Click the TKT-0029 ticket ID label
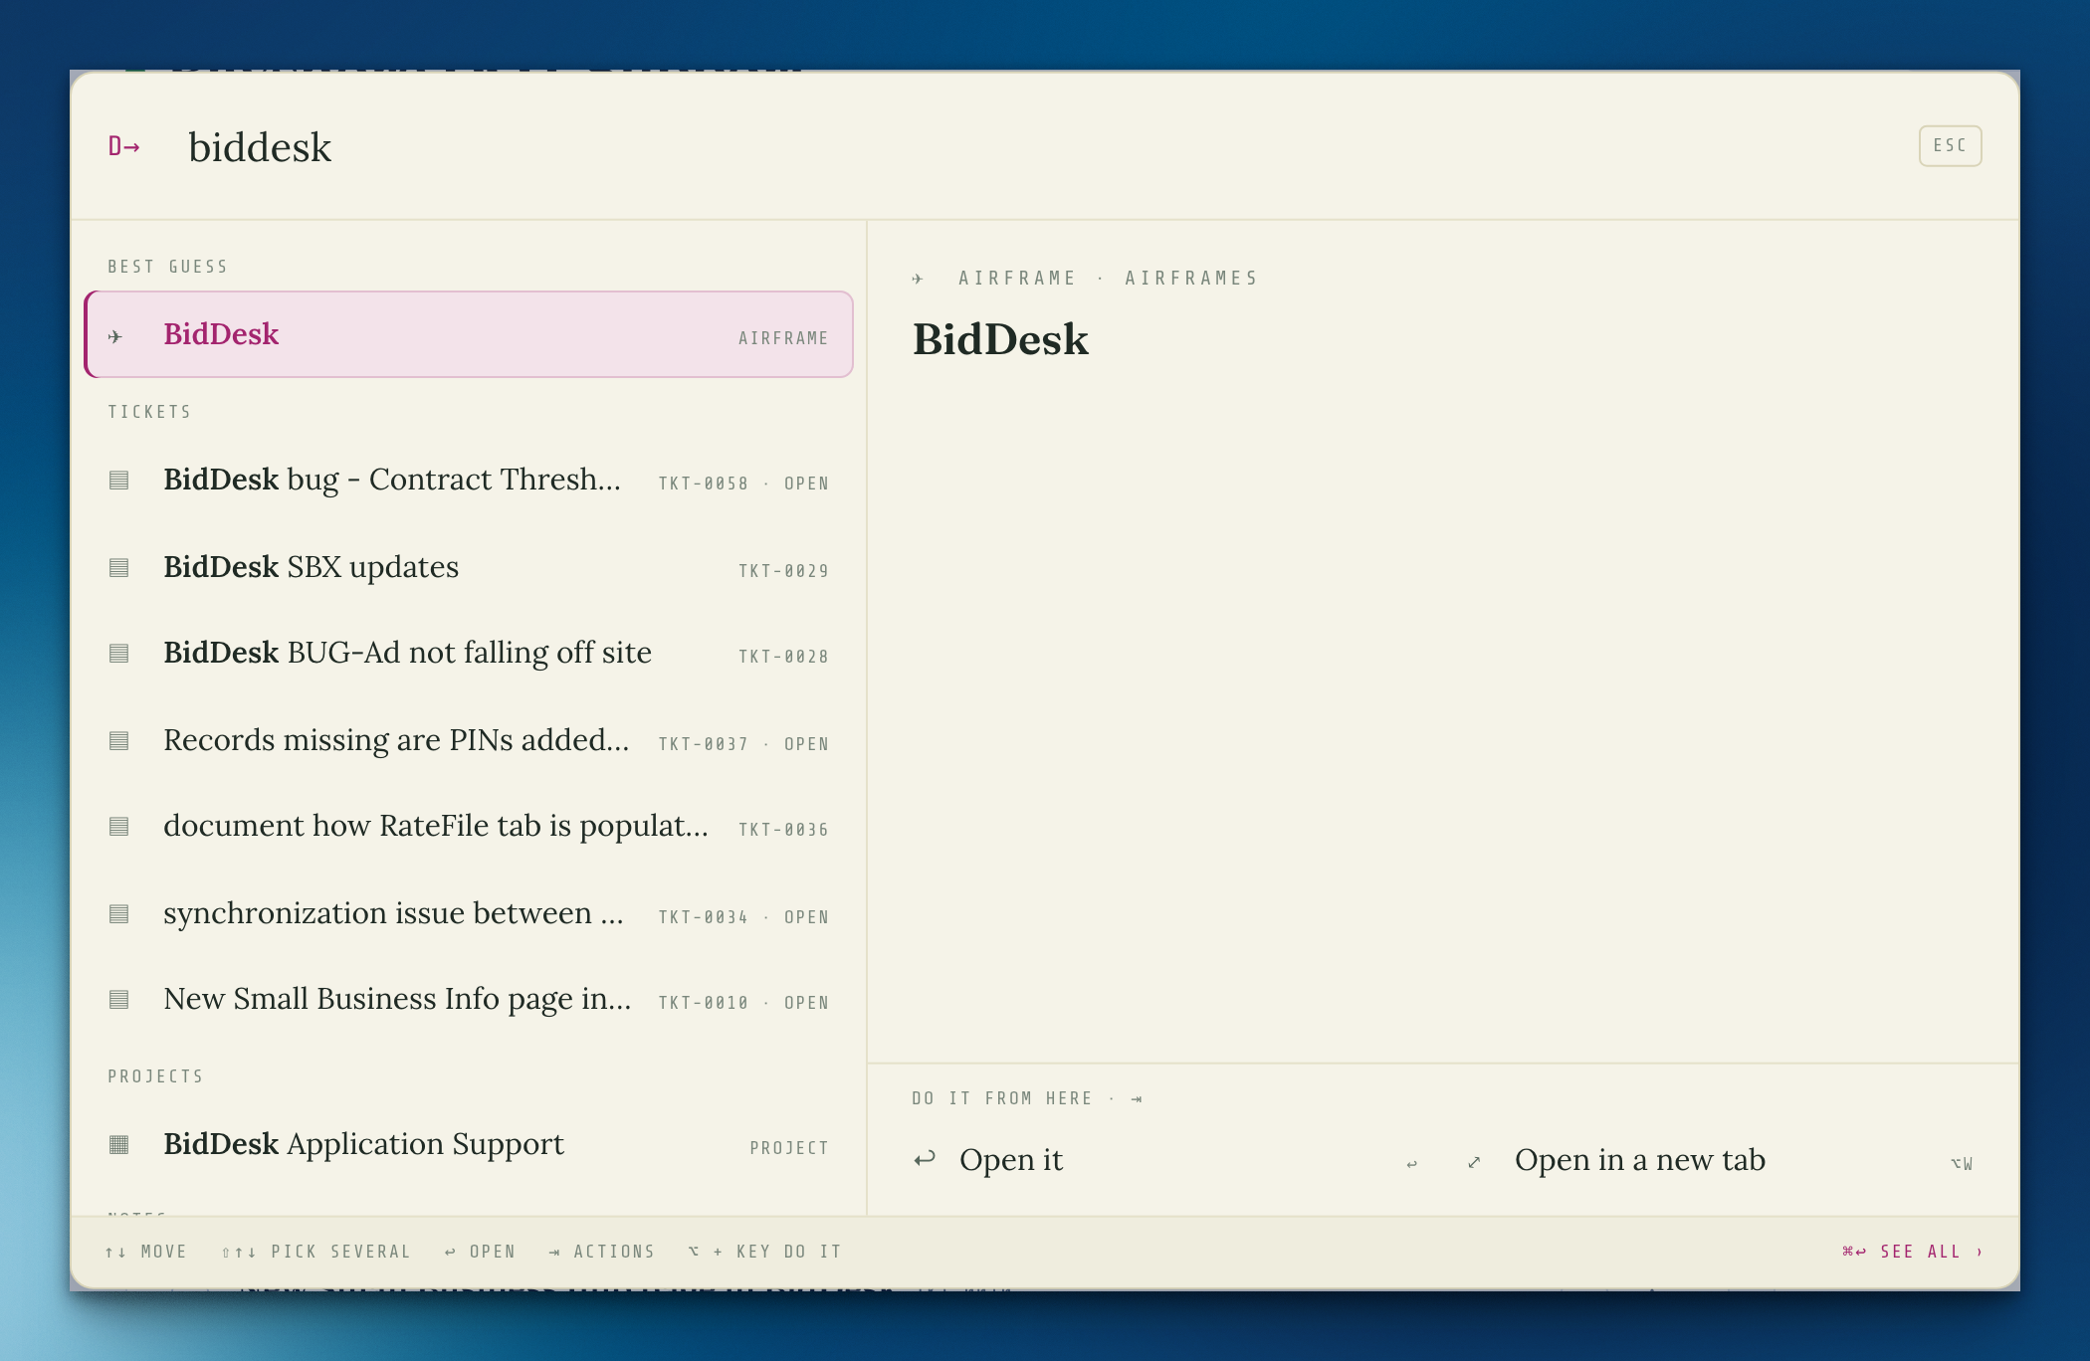Viewport: 2090px width, 1361px height. (x=783, y=571)
